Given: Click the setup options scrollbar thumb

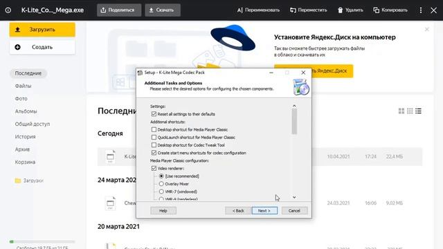Looking at the screenshot, I should [x=294, y=122].
